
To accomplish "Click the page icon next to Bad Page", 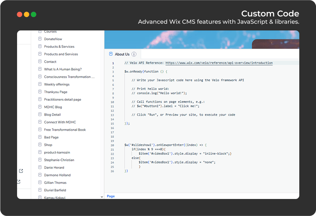I will (x=40, y=137).
